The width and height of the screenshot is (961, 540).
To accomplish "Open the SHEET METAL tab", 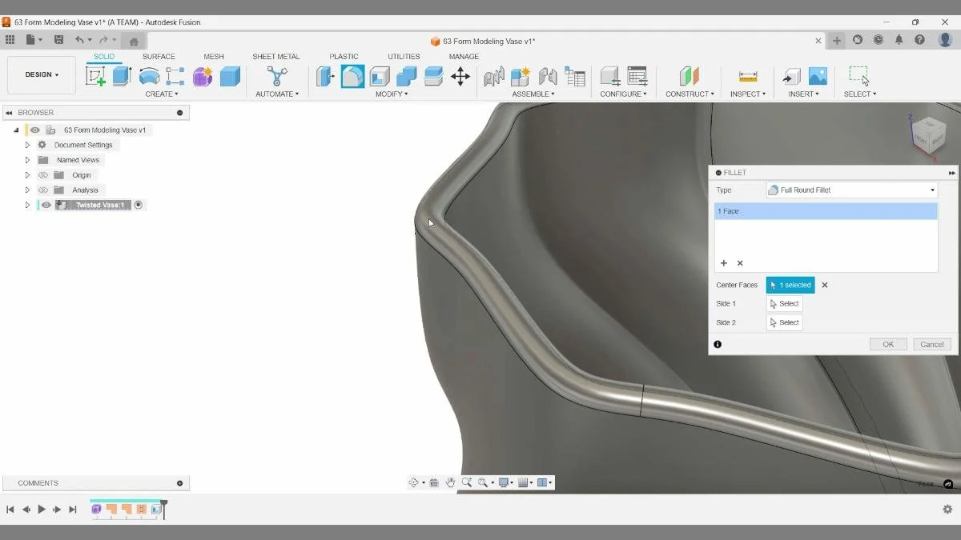I will pos(276,56).
